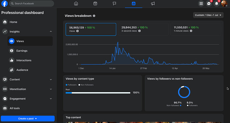Screen dimensions: 230x123
Task: Open Messenger chats icon
Action: click(209, 4)
